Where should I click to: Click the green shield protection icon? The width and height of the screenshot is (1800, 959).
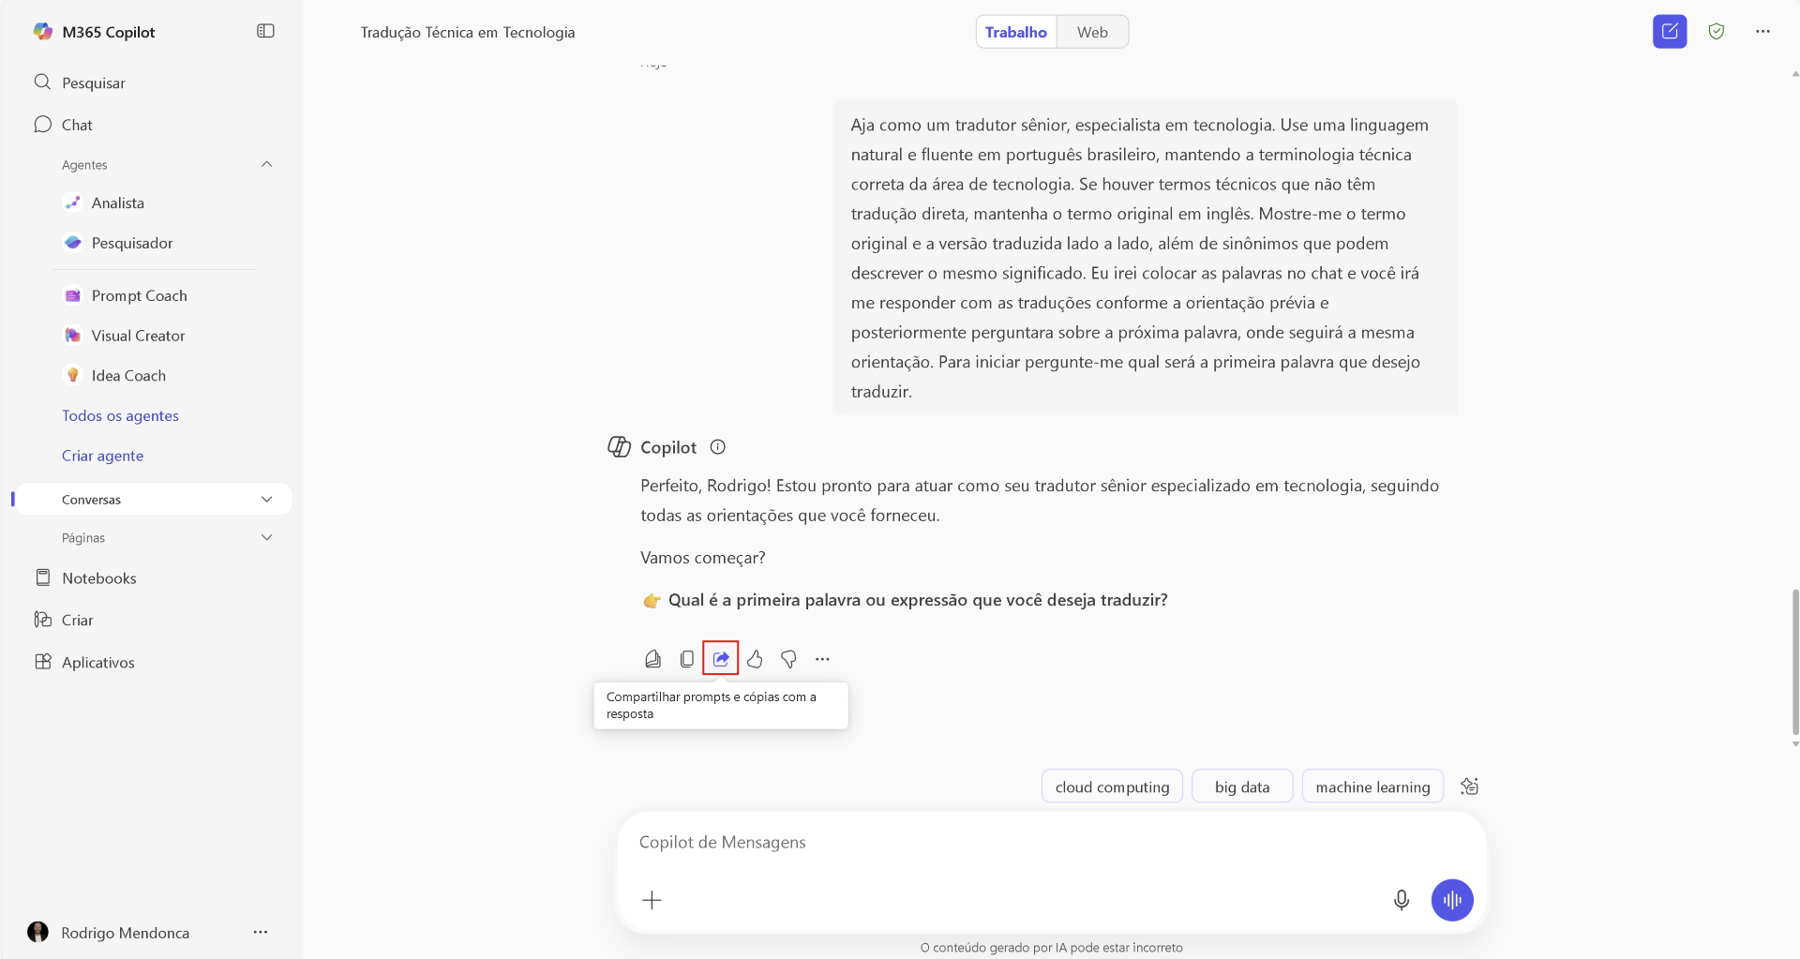(1717, 32)
